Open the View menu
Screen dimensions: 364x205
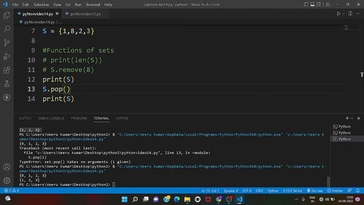[57, 5]
